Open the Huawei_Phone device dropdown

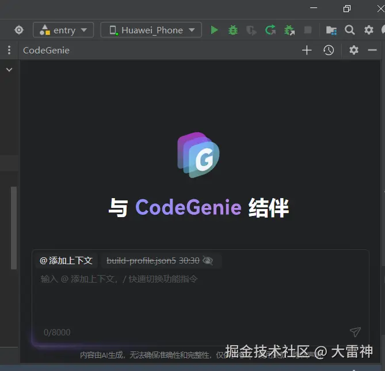pyautogui.click(x=151, y=30)
